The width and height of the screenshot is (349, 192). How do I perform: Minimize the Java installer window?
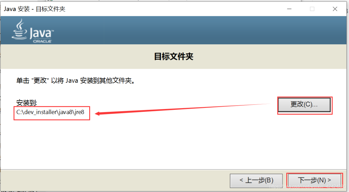[289, 9]
